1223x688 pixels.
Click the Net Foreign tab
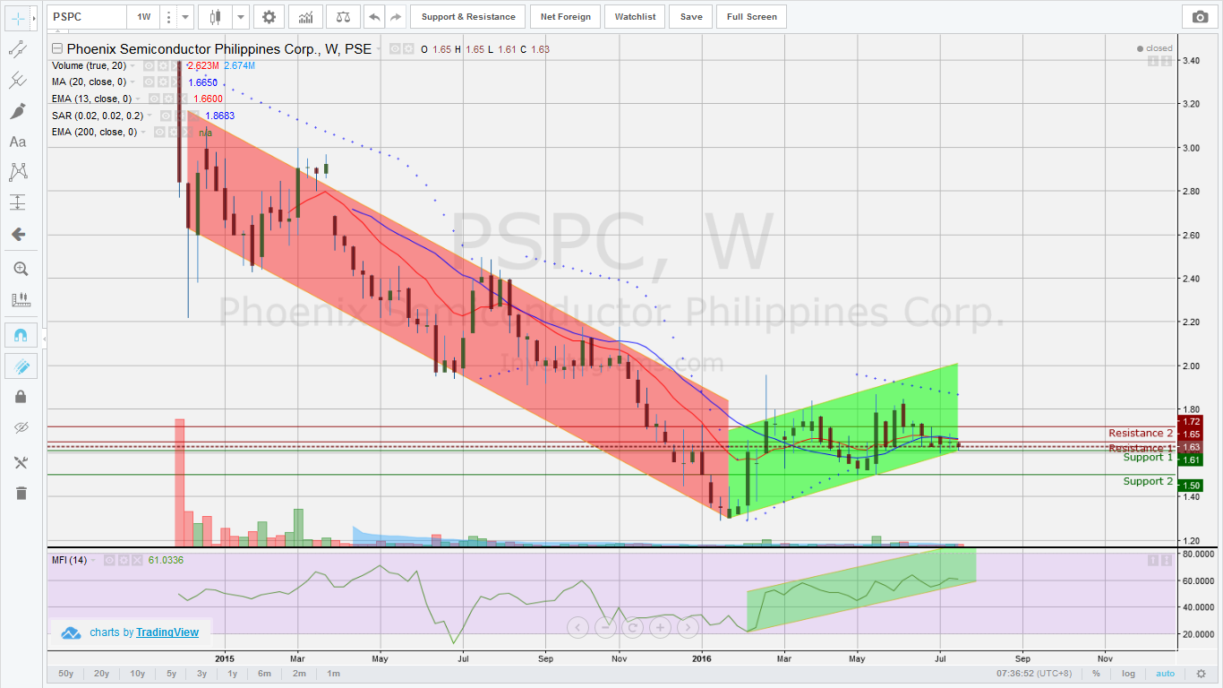[x=565, y=16]
